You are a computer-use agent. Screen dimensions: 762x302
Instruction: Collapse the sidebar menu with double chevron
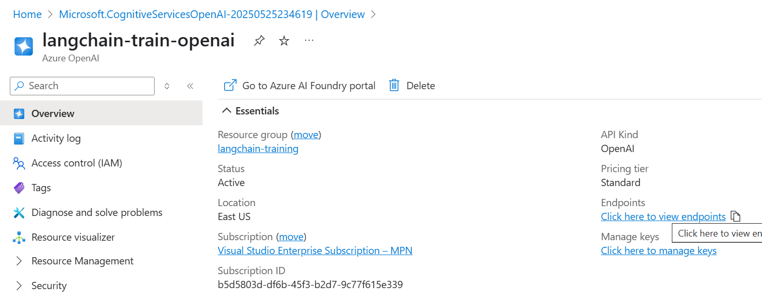190,86
